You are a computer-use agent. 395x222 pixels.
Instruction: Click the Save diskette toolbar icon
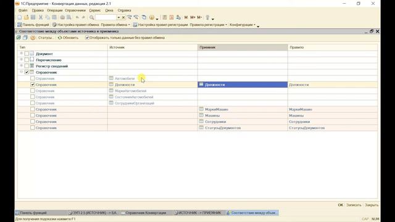coord(33,17)
